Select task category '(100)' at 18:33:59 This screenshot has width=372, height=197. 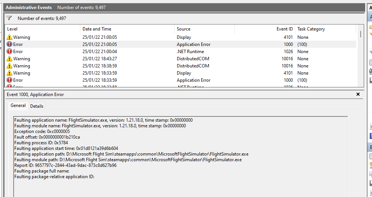[302, 80]
